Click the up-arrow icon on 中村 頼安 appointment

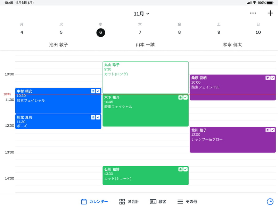93,91
